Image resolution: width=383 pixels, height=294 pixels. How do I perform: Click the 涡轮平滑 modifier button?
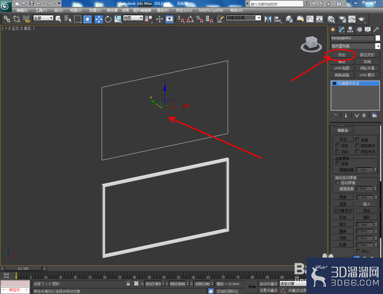(x=367, y=68)
